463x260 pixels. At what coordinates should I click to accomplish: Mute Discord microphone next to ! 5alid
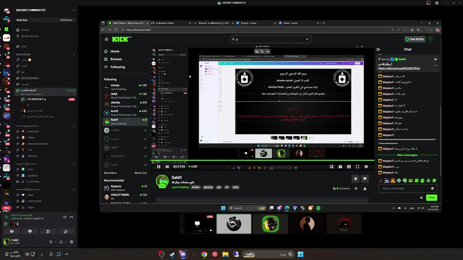pos(51,242)
